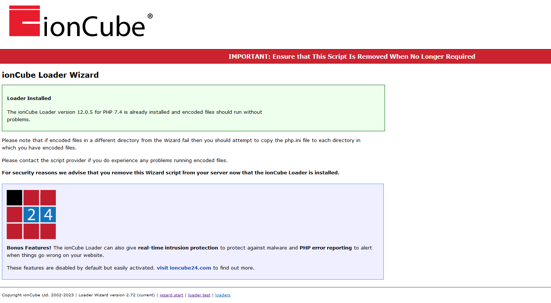Click the text "real-time intrusion protection"
551x303 pixels.
[x=178, y=248]
